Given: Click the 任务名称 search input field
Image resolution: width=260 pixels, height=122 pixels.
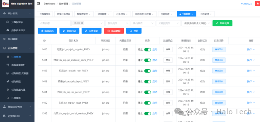Looking at the screenshot, I should 54,23.
